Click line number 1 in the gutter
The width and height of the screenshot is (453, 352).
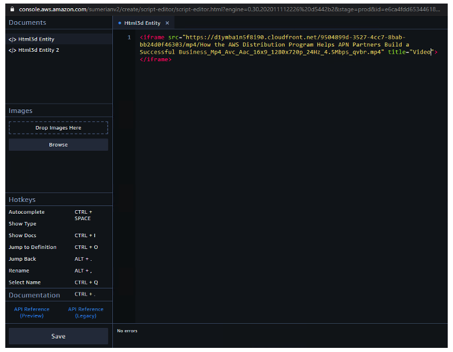(129, 37)
